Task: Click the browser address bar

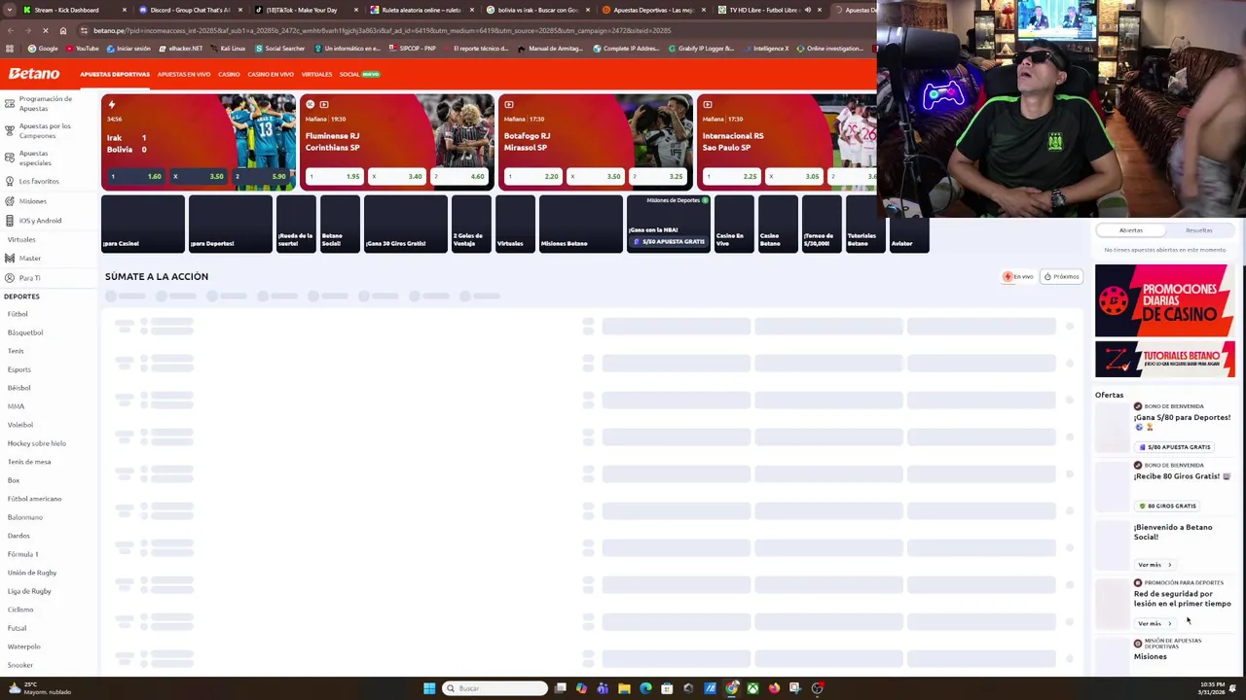Action: 467,31
